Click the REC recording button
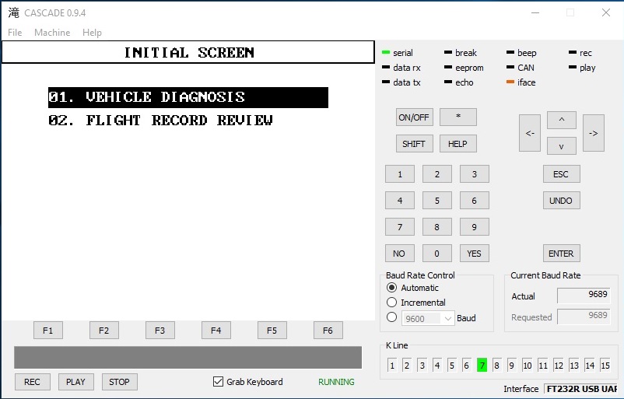This screenshot has width=624, height=399. (32, 382)
